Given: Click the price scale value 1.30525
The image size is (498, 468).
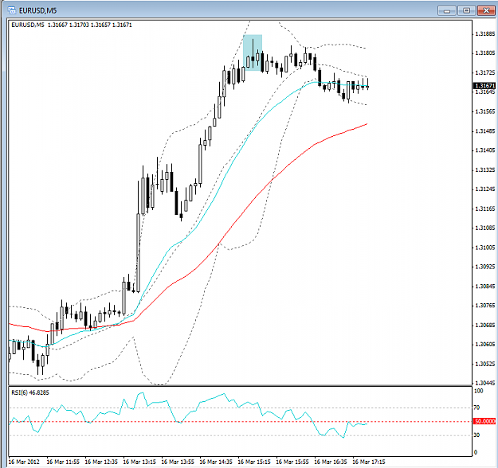Looking at the screenshot, I should coord(485,364).
